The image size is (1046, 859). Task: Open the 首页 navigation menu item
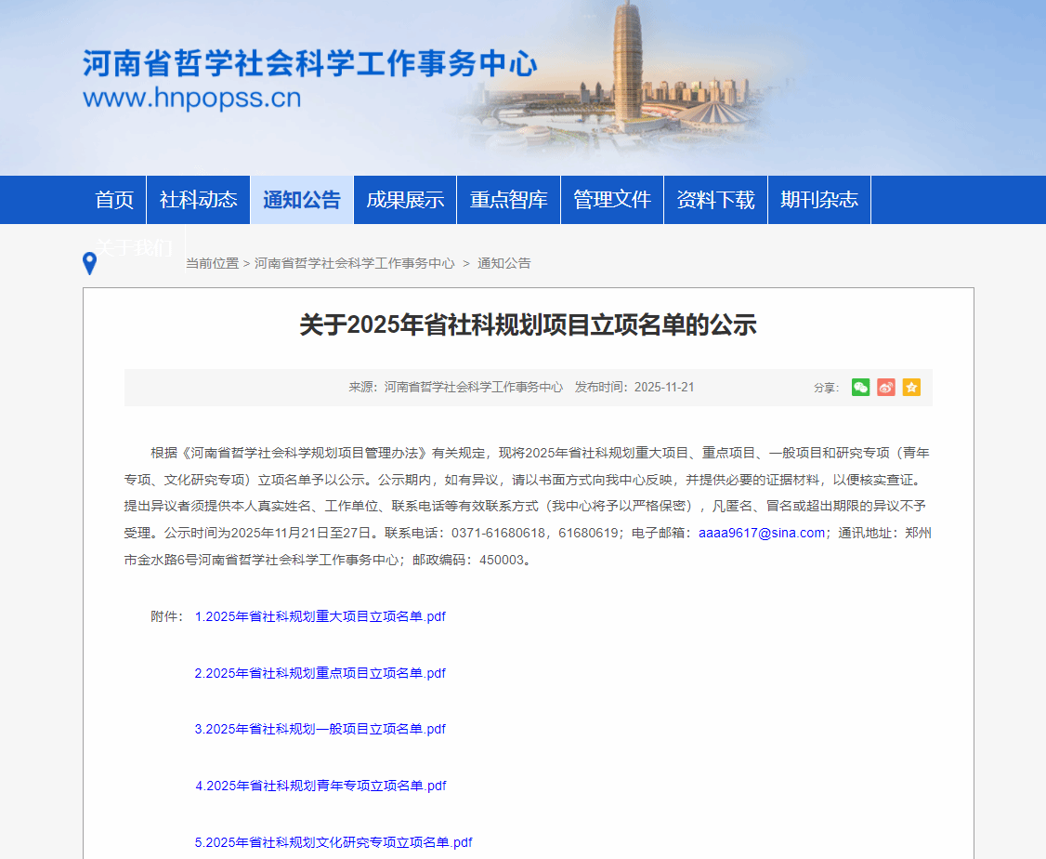(114, 200)
